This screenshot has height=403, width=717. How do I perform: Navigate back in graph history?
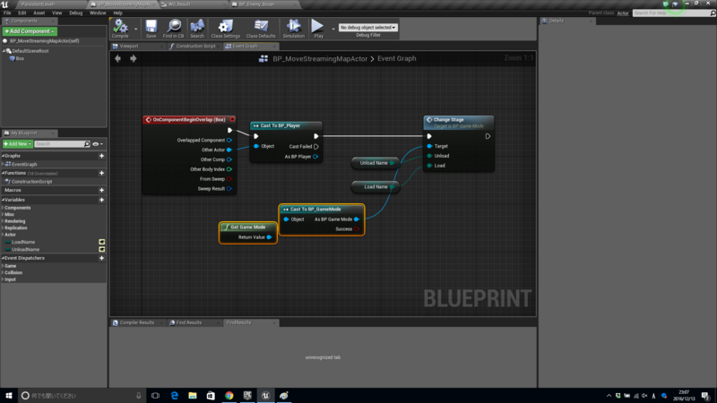point(118,58)
